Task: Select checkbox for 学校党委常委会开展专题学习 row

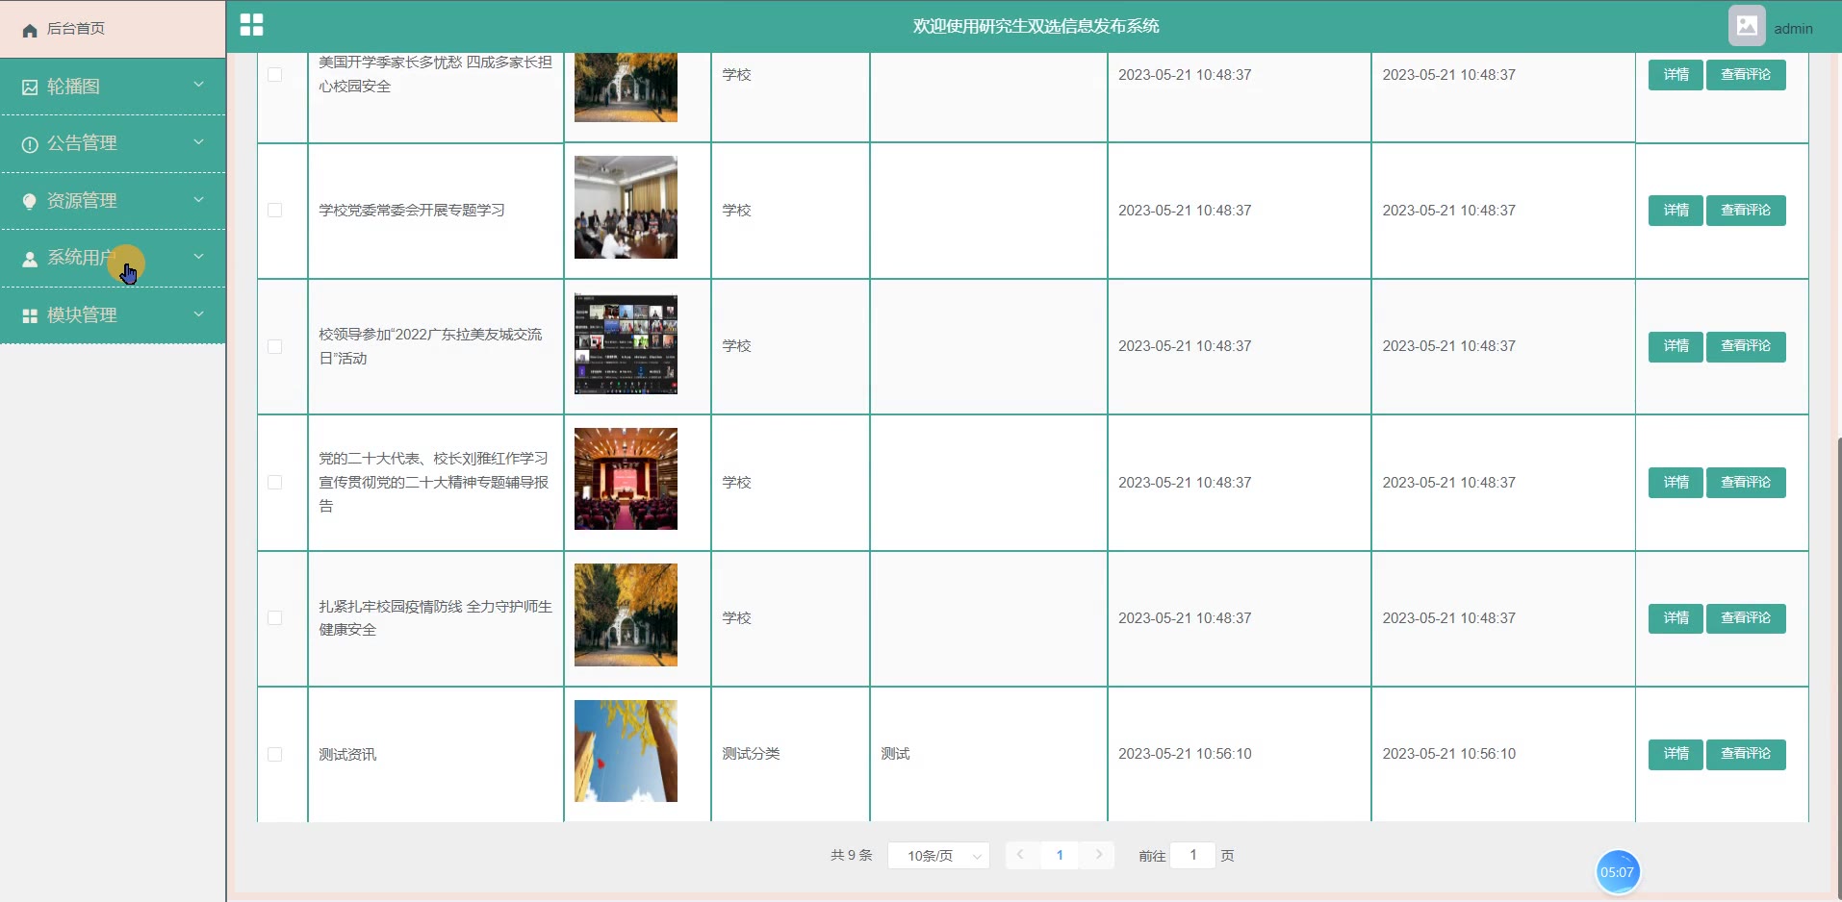Action: click(275, 211)
